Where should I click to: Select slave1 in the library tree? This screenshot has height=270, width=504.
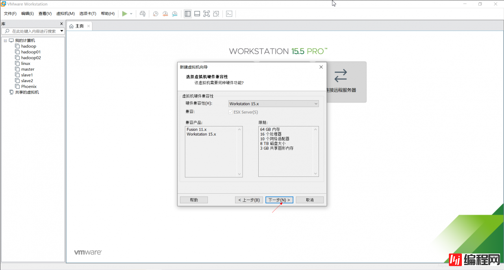click(x=27, y=75)
